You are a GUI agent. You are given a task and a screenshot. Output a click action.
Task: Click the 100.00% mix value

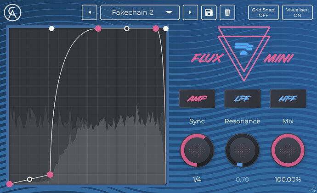pyautogui.click(x=288, y=179)
